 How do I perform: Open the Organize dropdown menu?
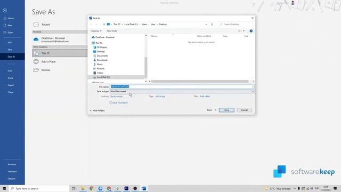pyautogui.click(x=96, y=31)
